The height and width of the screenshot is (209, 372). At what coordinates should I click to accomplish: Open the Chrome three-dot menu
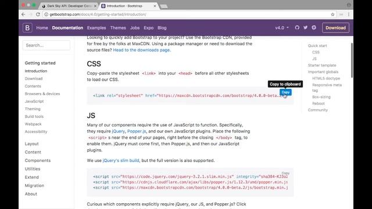click(349, 15)
